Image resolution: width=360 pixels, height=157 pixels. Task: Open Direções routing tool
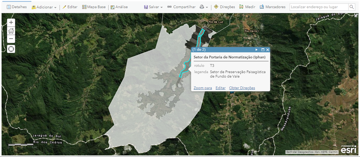point(225,7)
